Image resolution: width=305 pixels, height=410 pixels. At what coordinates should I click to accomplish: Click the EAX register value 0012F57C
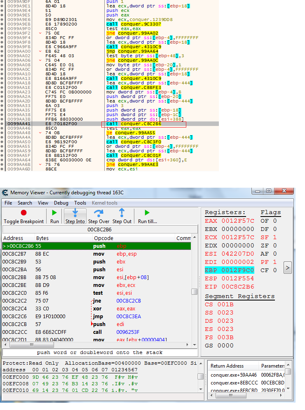[x=238, y=221]
